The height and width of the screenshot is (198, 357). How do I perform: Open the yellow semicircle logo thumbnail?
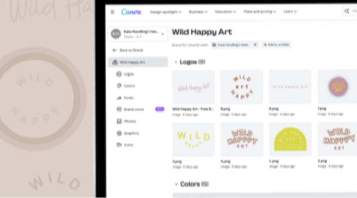(x=290, y=139)
